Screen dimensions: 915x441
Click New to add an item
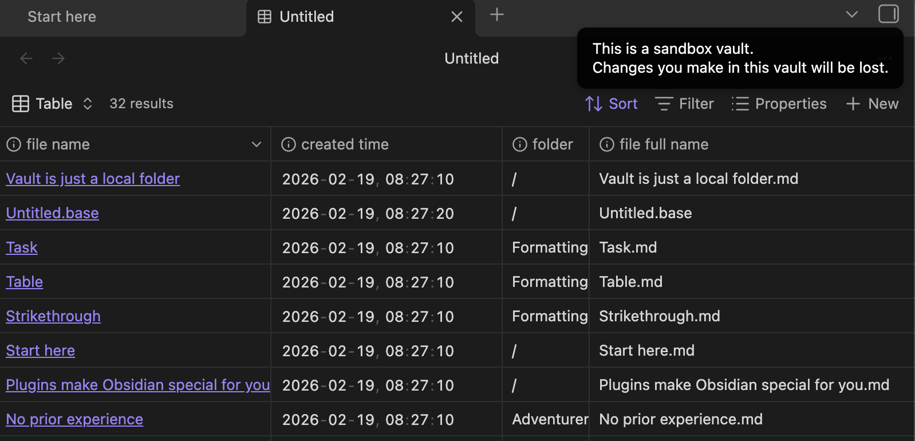[873, 104]
